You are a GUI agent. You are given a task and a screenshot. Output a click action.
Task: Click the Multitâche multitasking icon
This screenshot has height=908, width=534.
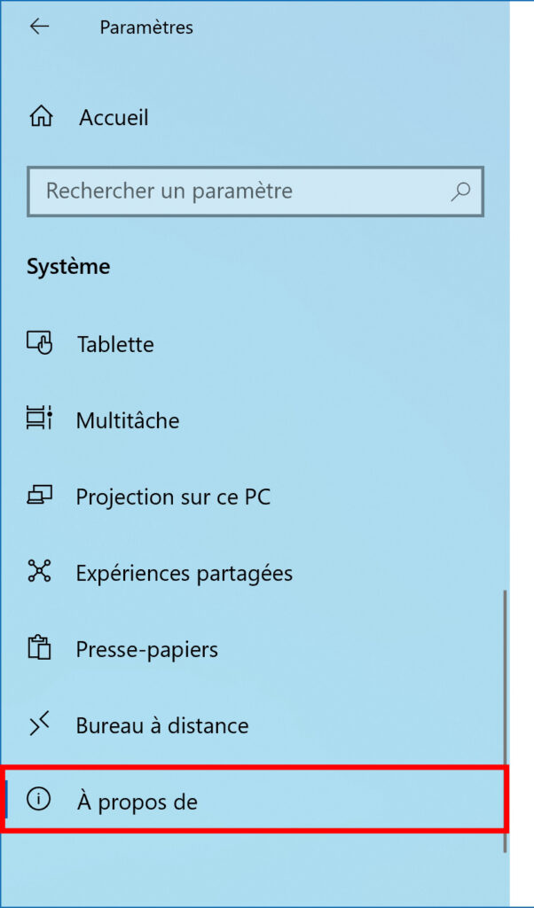tap(39, 420)
